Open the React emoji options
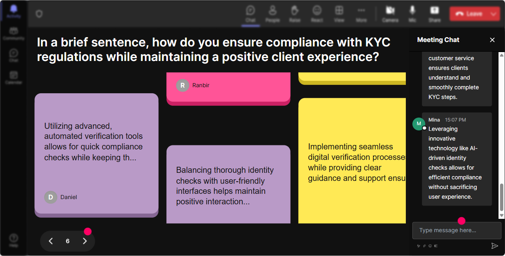505x256 pixels. pos(317,14)
